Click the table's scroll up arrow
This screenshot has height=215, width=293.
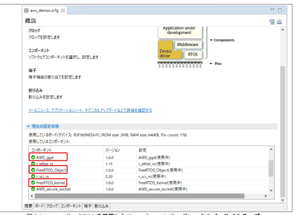point(271,149)
